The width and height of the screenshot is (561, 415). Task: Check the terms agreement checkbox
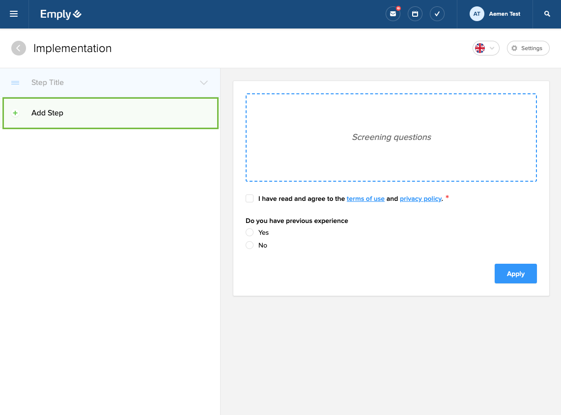(x=250, y=198)
